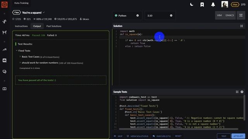The width and height of the screenshot is (248, 139).
Task: Click the Kata Training header label
Action: tap(21, 3)
